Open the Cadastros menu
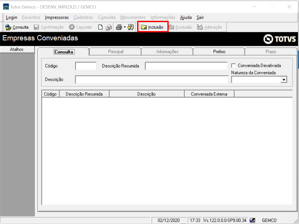Viewport: 299px width, 224px height. click(x=83, y=17)
